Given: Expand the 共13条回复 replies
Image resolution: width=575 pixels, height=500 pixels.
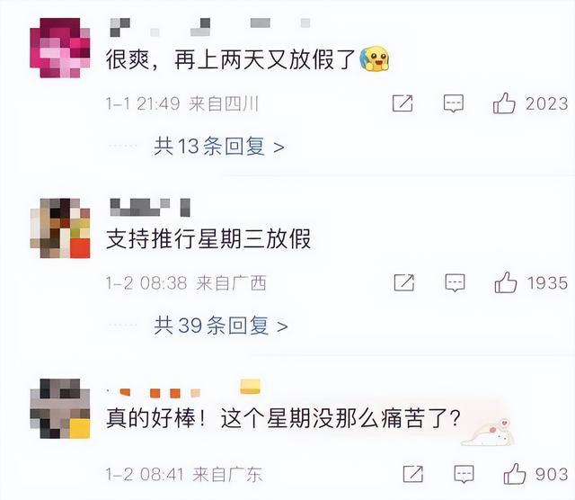Looking at the screenshot, I should point(219,147).
